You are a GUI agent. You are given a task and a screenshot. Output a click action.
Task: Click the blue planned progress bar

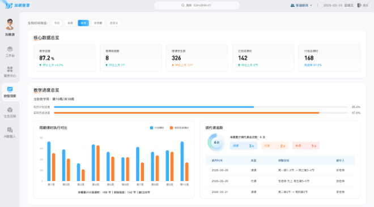pos(154,107)
